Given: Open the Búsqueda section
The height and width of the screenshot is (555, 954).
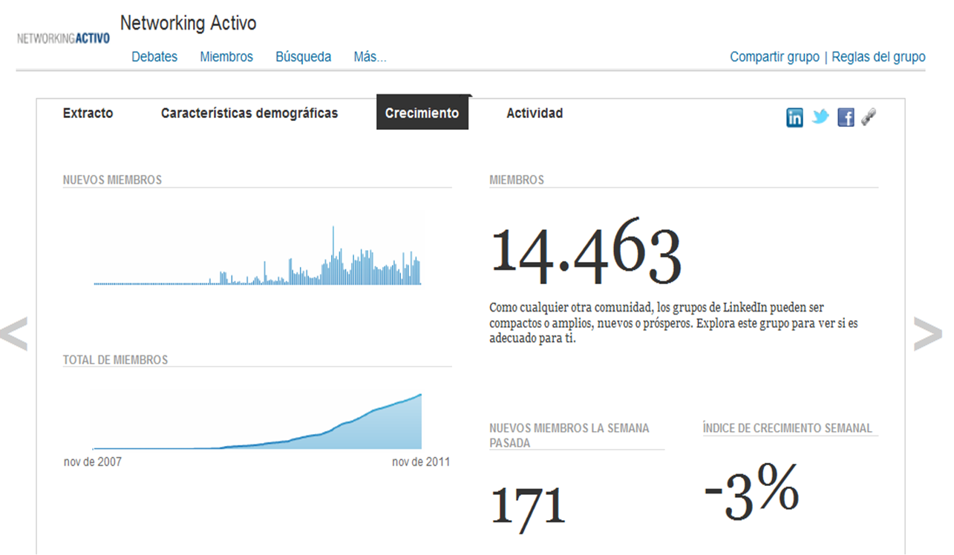Looking at the screenshot, I should click(304, 56).
